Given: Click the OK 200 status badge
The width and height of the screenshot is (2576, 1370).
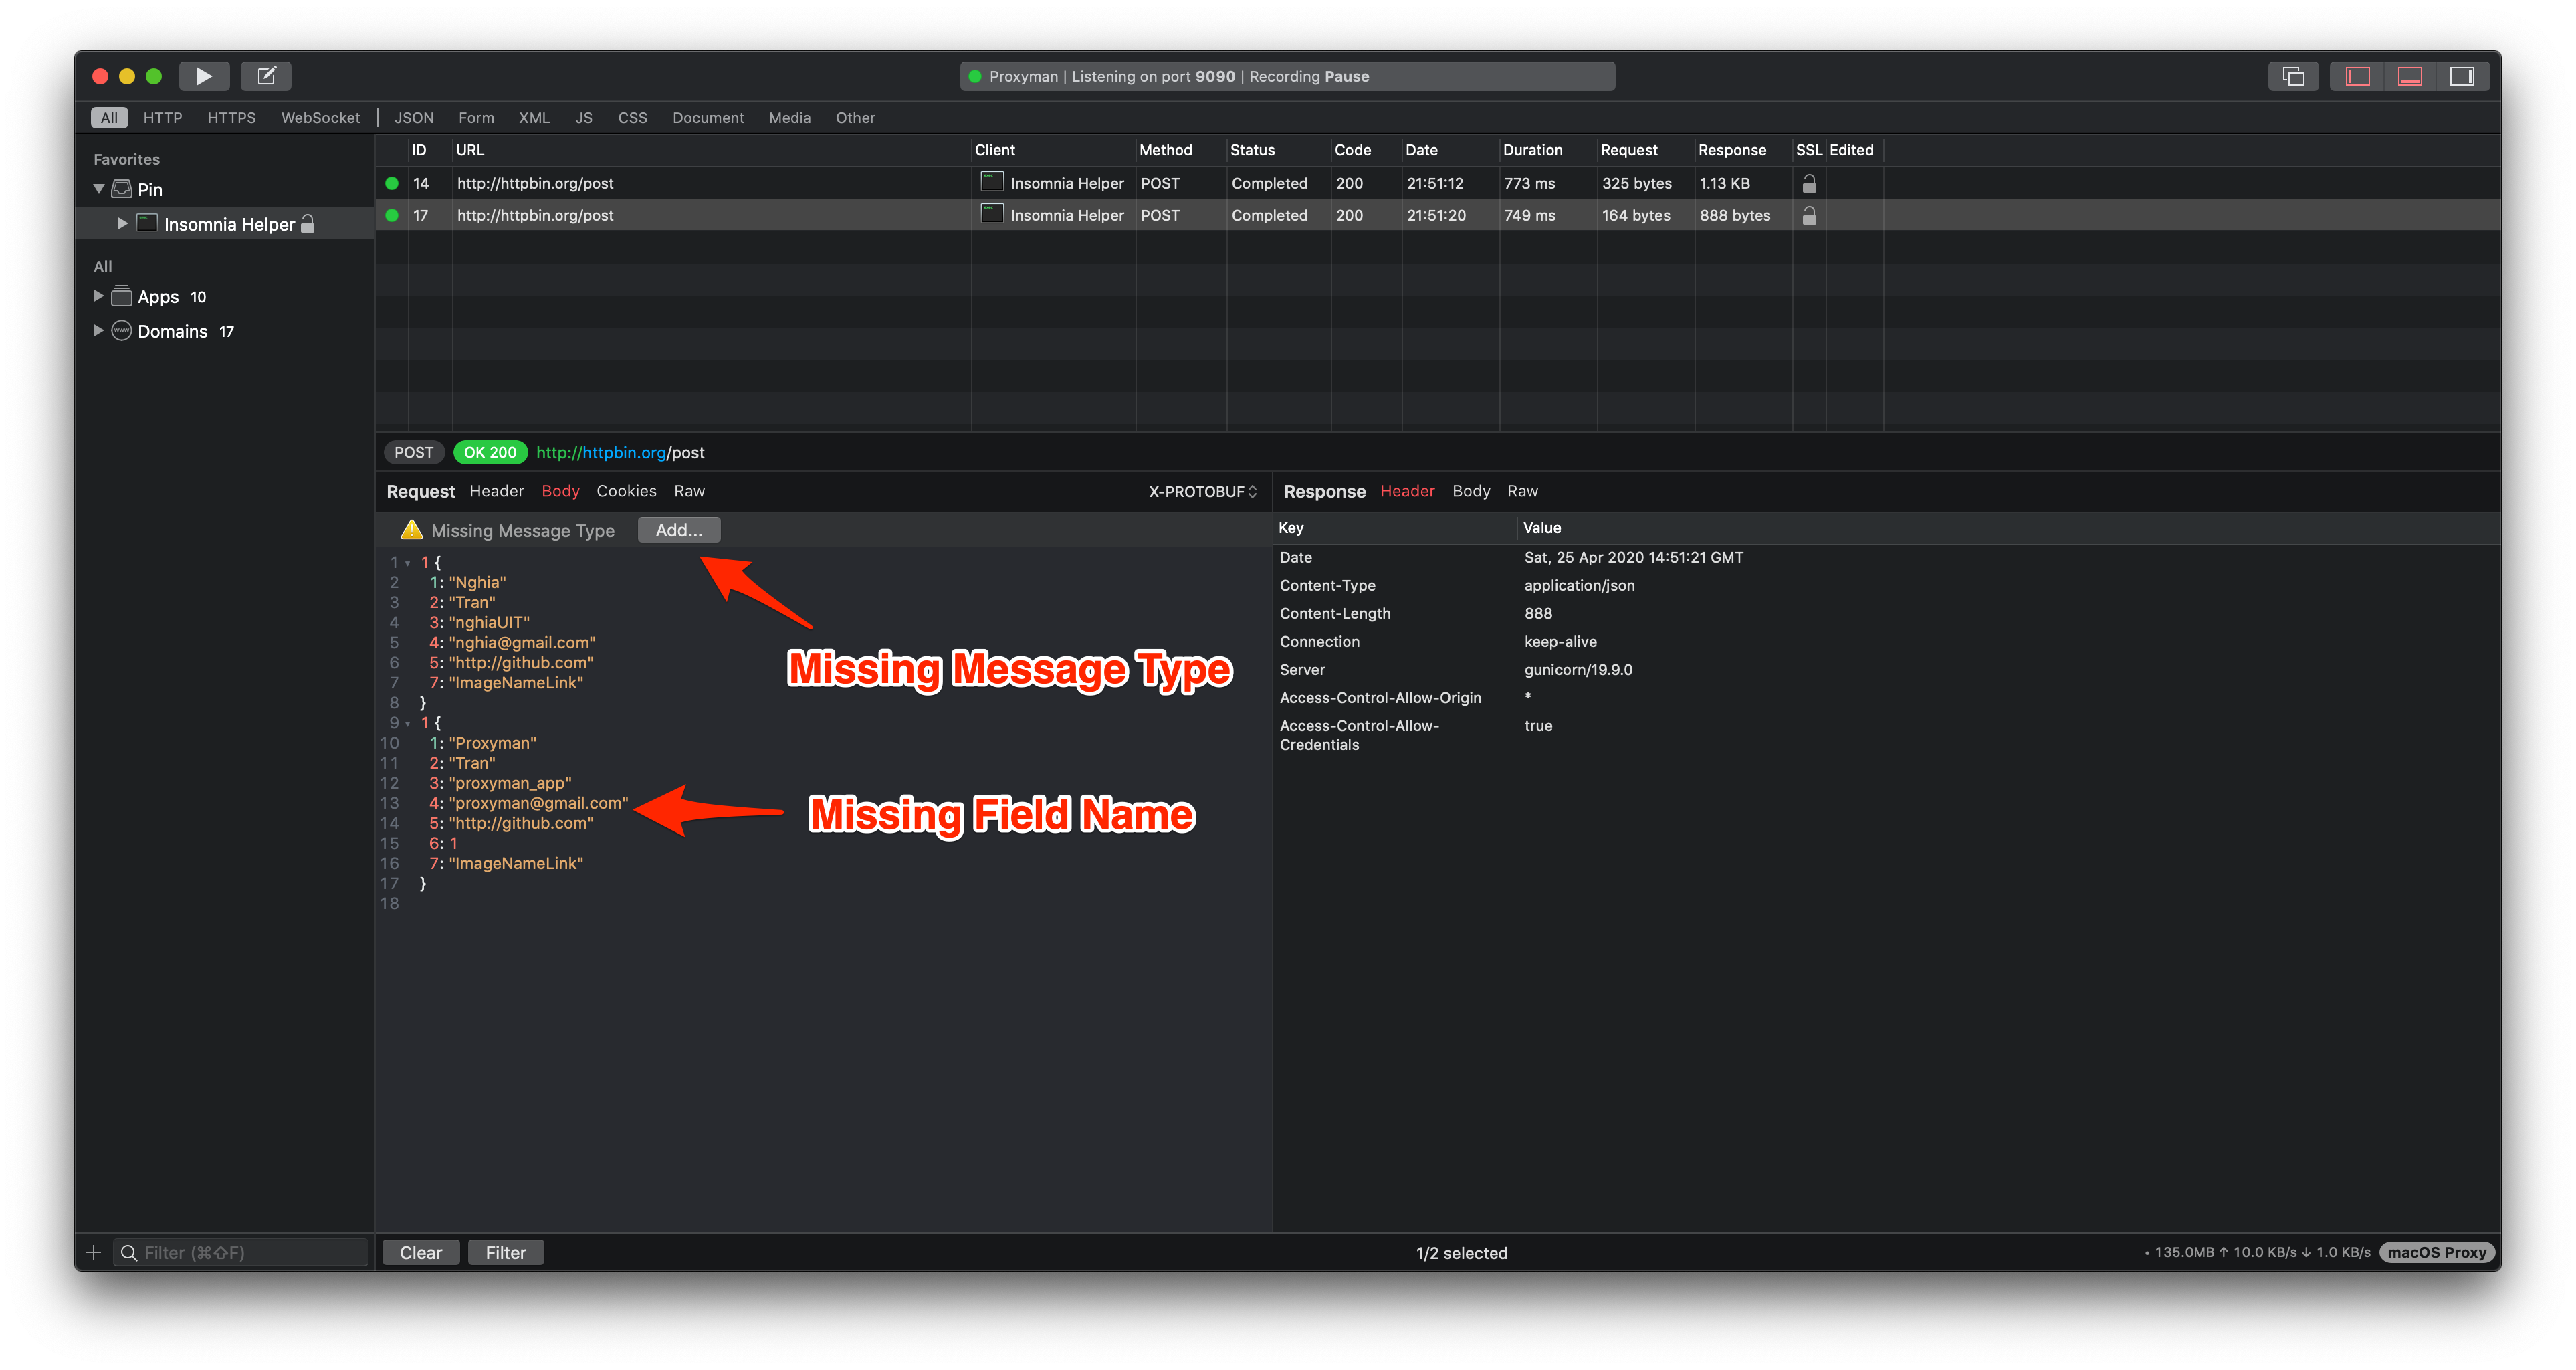Looking at the screenshot, I should [490, 452].
